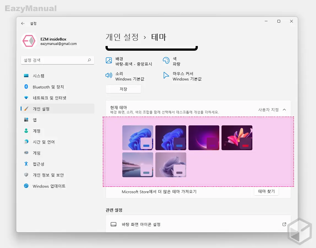This screenshot has height=248, width=316.
Task: Select the red flower theme
Action: pyautogui.click(x=237, y=138)
